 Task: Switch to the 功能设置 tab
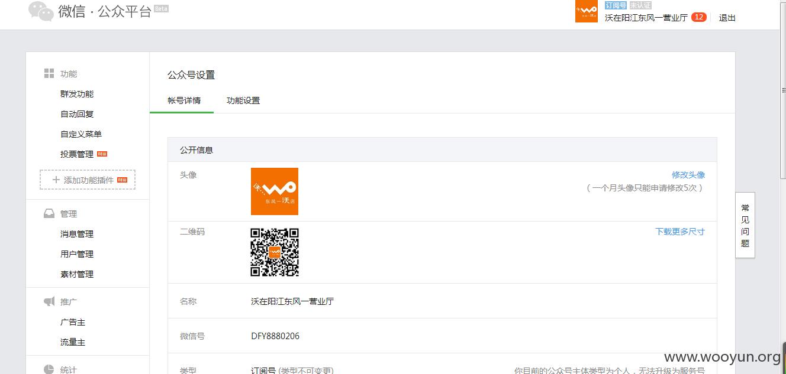click(243, 100)
